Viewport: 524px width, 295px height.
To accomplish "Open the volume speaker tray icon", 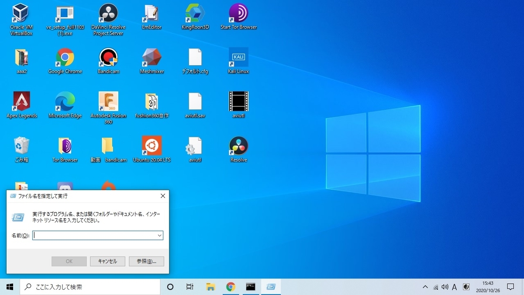I will click(x=445, y=287).
